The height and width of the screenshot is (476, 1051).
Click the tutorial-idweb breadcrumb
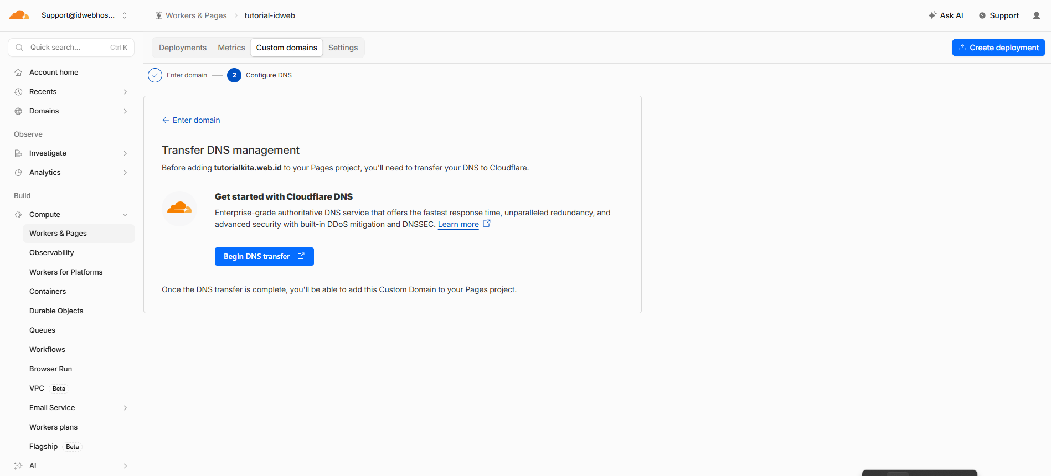pyautogui.click(x=270, y=15)
